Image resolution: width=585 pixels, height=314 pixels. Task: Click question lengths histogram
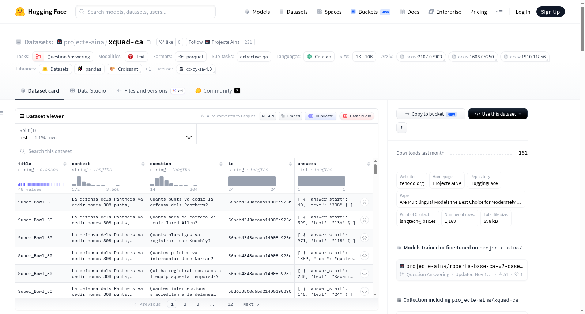click(x=174, y=181)
